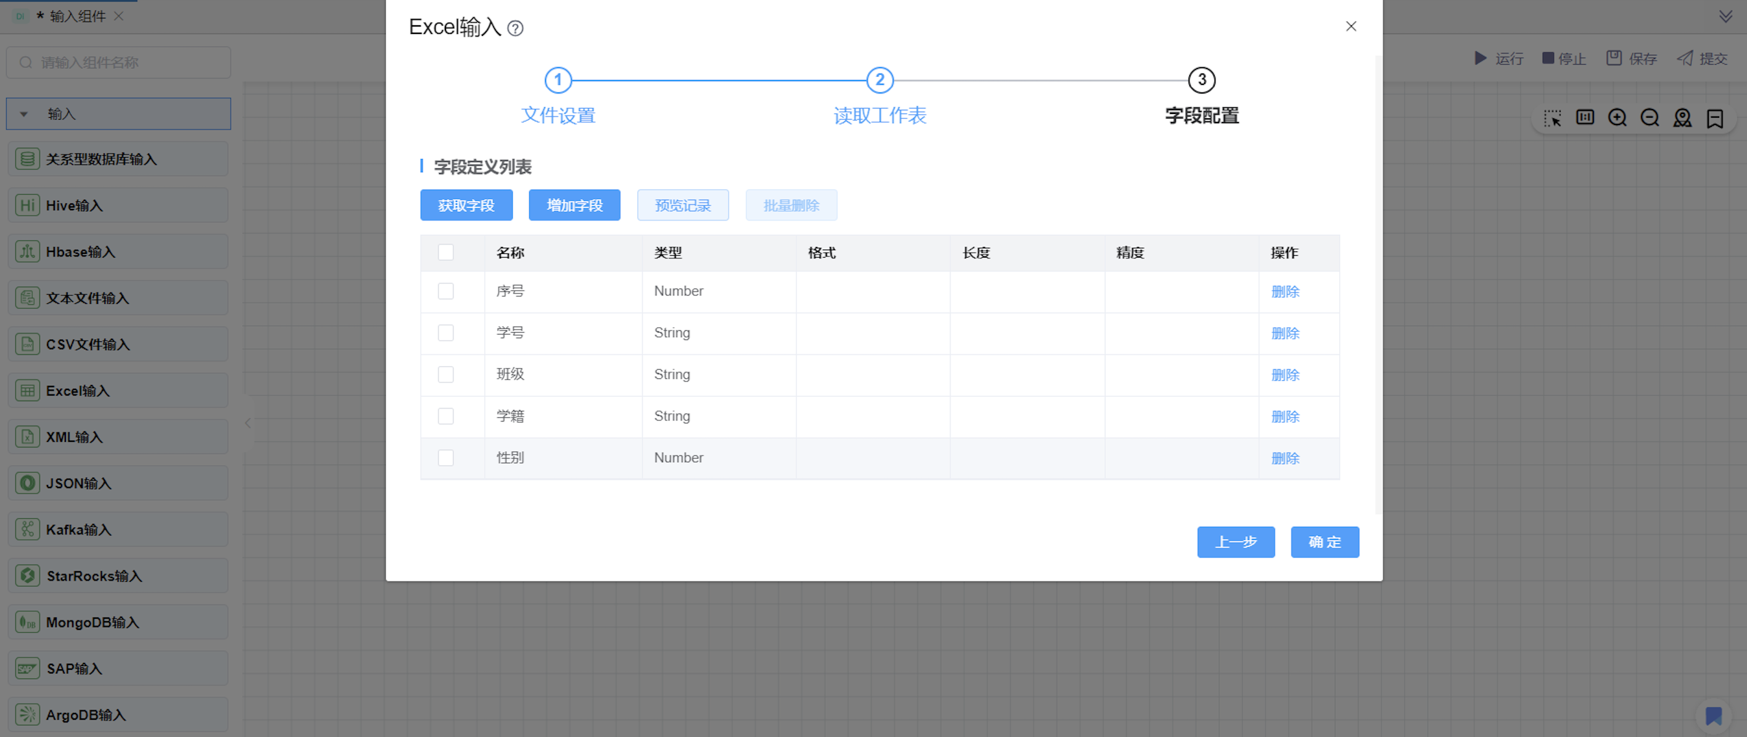Collapse the 输入 category expander
This screenshot has width=1747, height=737.
pos(23,115)
